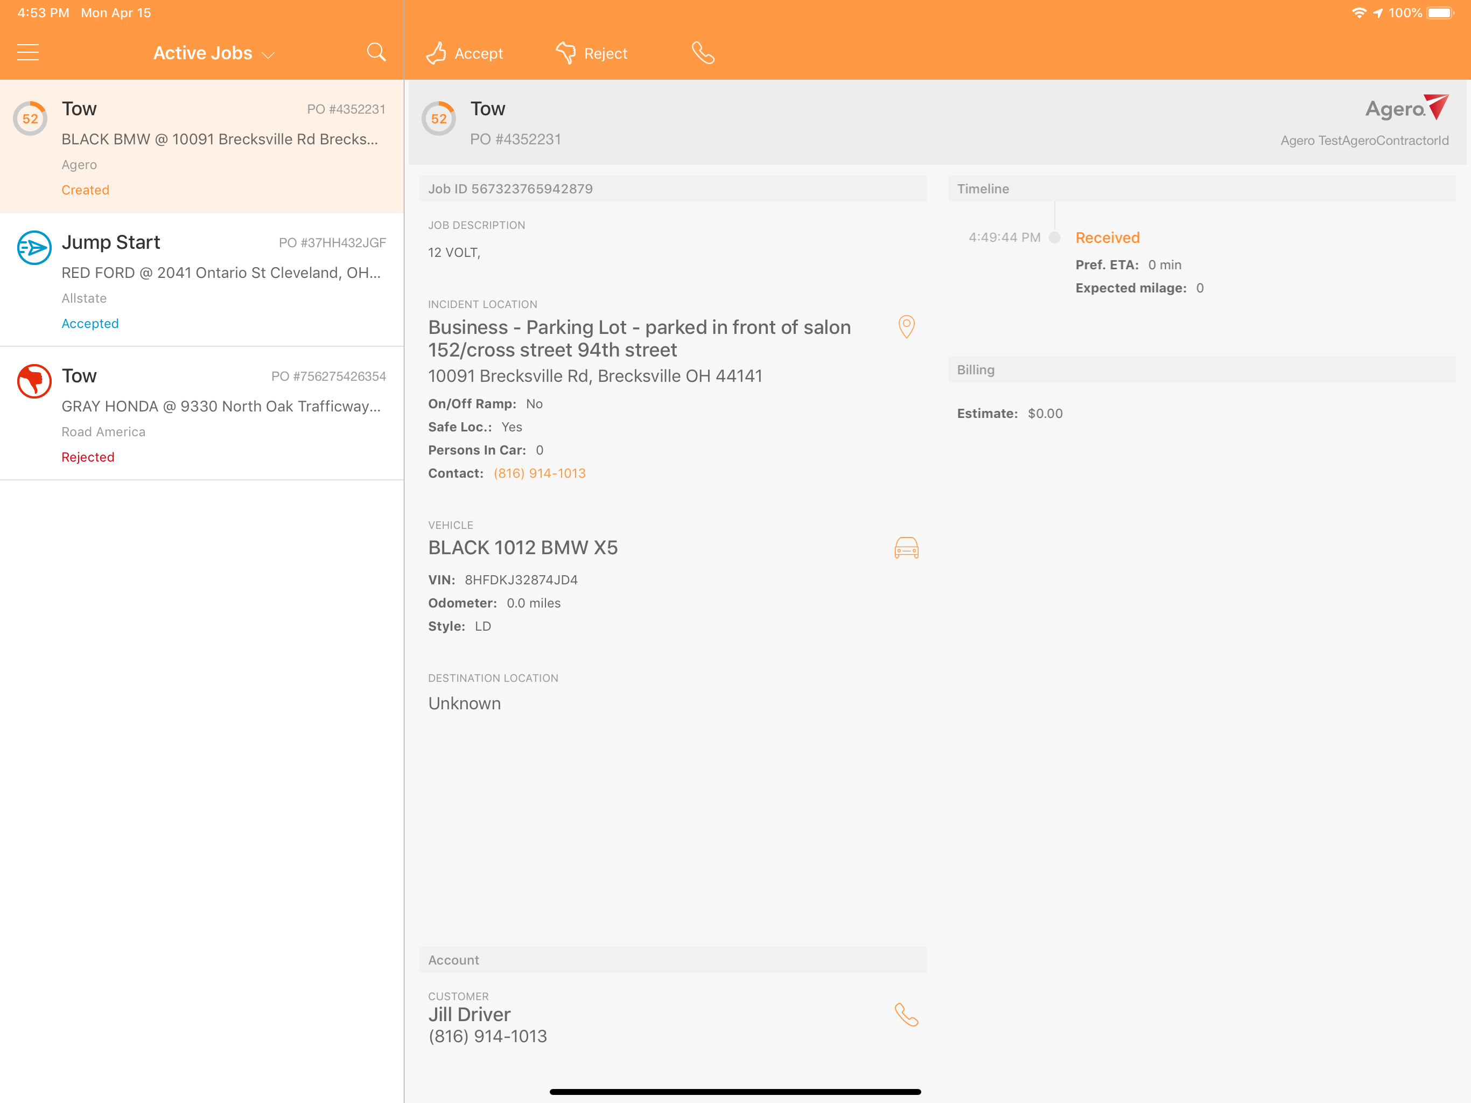Select the Tow job PO #4352231
The image size is (1471, 1103).
coord(201,147)
